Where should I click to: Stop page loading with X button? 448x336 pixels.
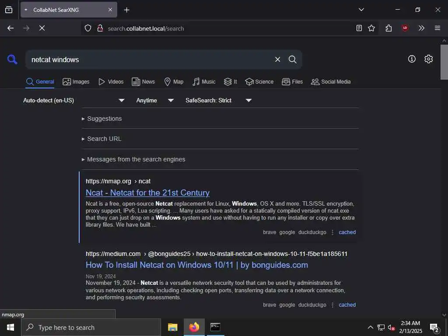pyautogui.click(x=42, y=28)
